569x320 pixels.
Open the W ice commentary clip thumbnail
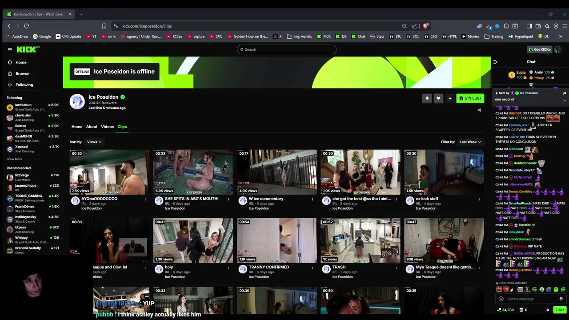tap(276, 172)
